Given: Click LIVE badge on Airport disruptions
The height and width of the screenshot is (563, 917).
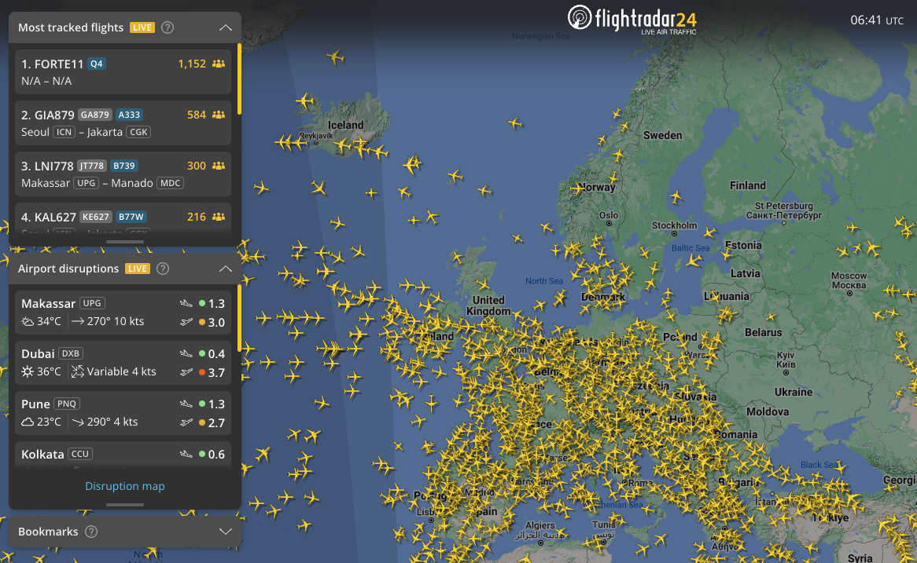Looking at the screenshot, I should tap(138, 269).
